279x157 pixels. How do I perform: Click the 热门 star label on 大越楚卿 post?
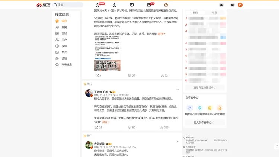point(88,136)
